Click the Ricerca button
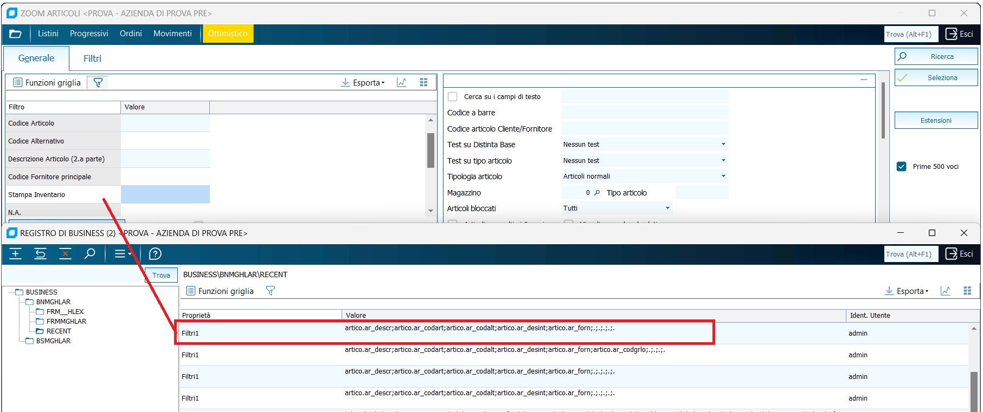The height and width of the screenshot is (412, 983). pos(936,56)
